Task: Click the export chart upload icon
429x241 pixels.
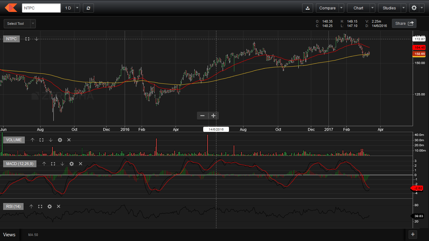Action: 307,8
